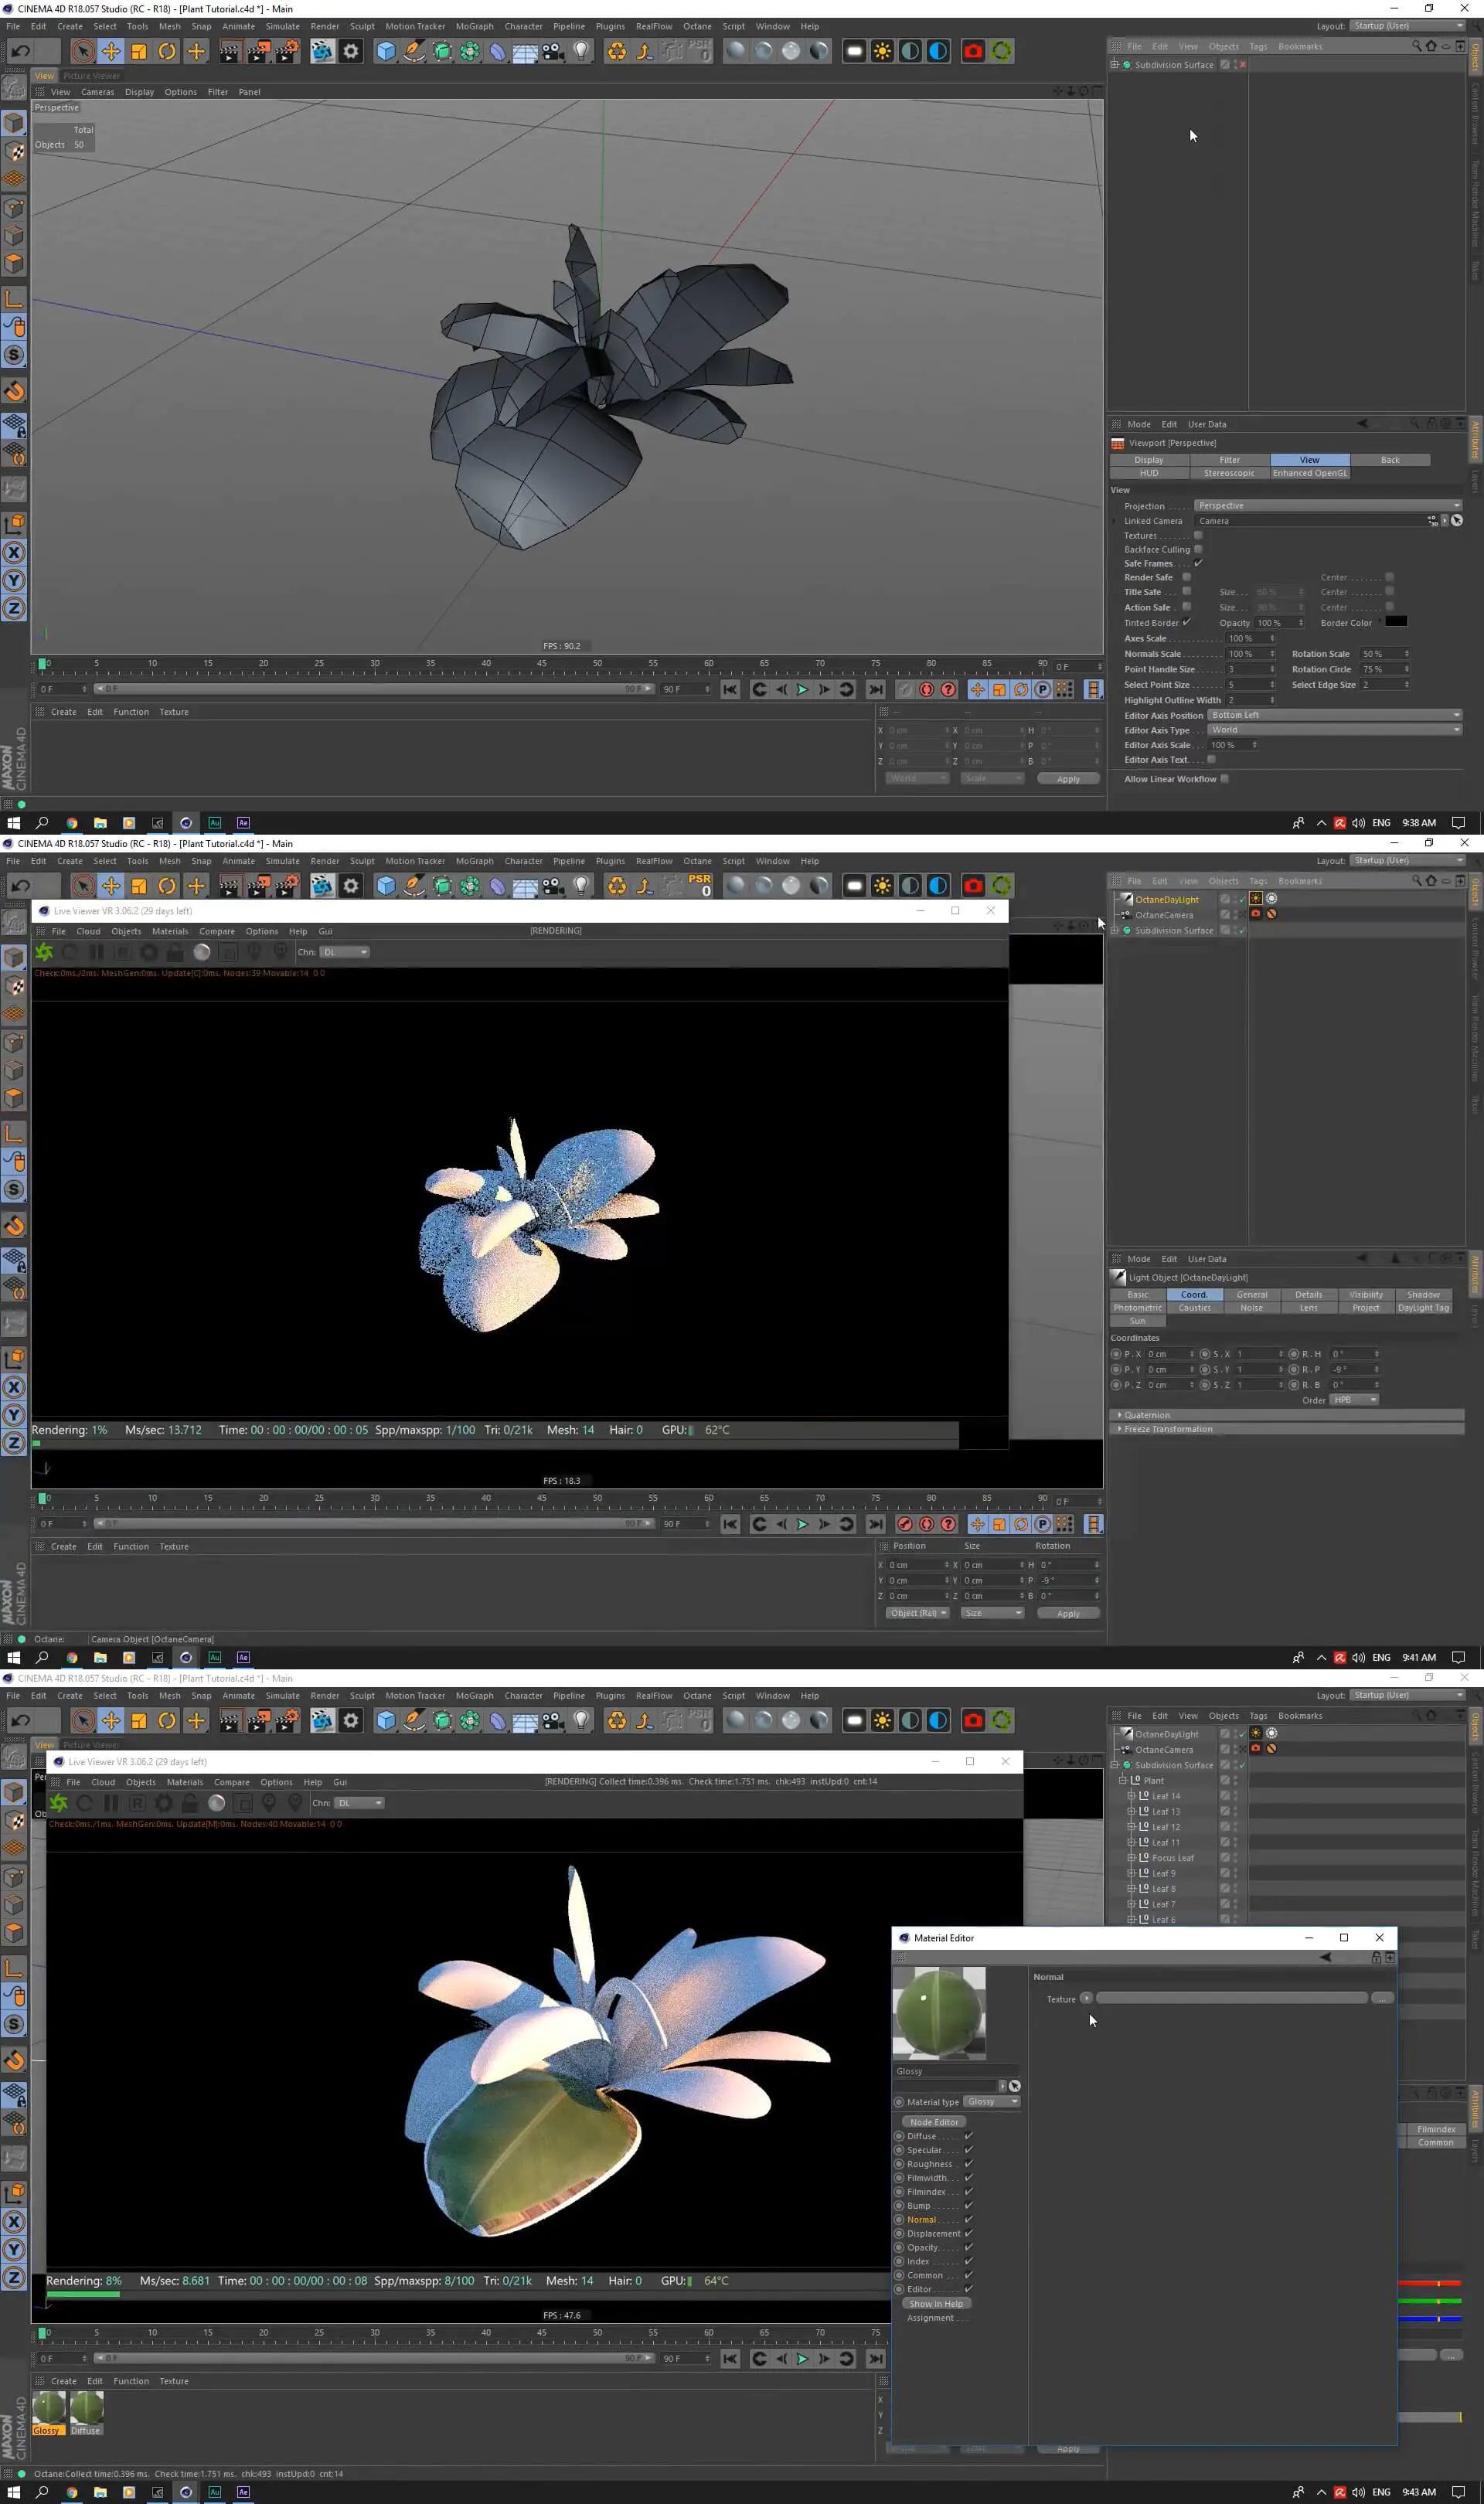Click the Leaf 9 layer toggle icon
Image resolution: width=1484 pixels, height=2504 pixels.
[x=1224, y=1873]
